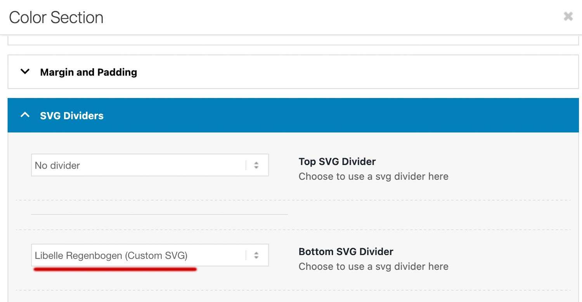Viewport: 582px width, 302px height.
Task: Click the Top SVG Divider label
Action: pos(337,161)
